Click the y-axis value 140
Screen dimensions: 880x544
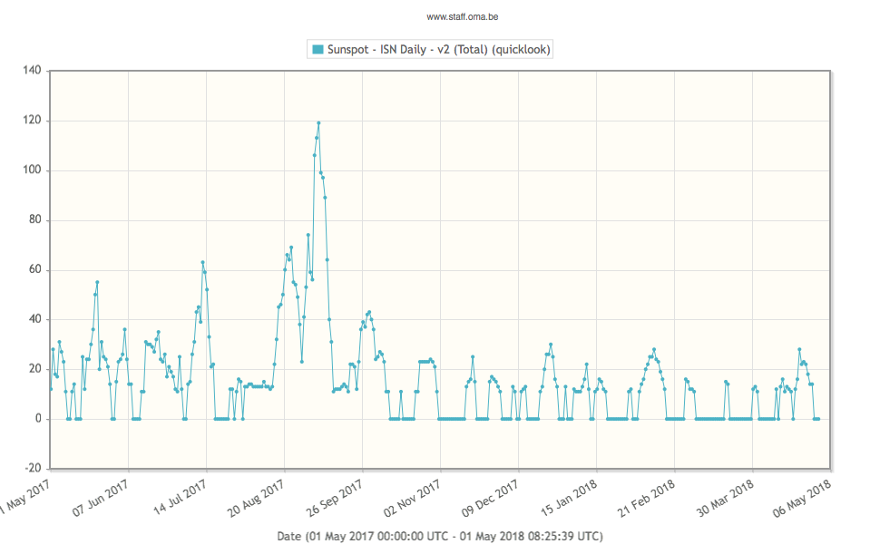coord(32,70)
